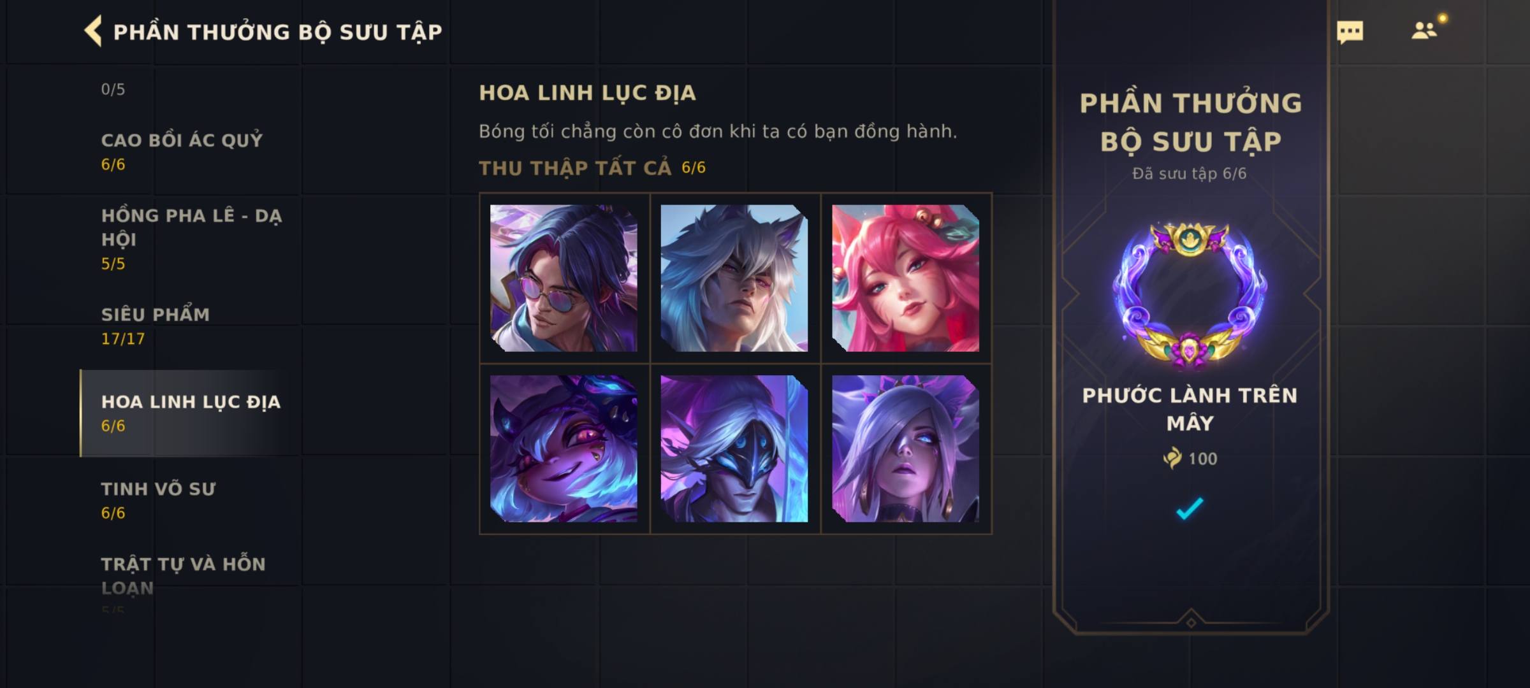This screenshot has width=1530, height=688.
Task: Select the Hồng Pha Lê - Dạ Hội collection
Action: 190,239
